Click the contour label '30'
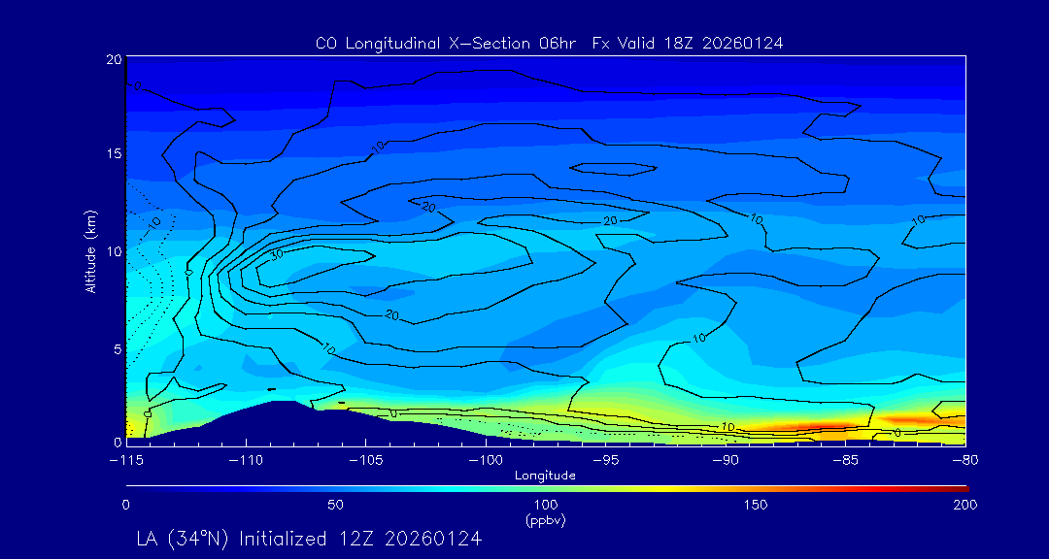This screenshot has height=559, width=1049. (277, 255)
